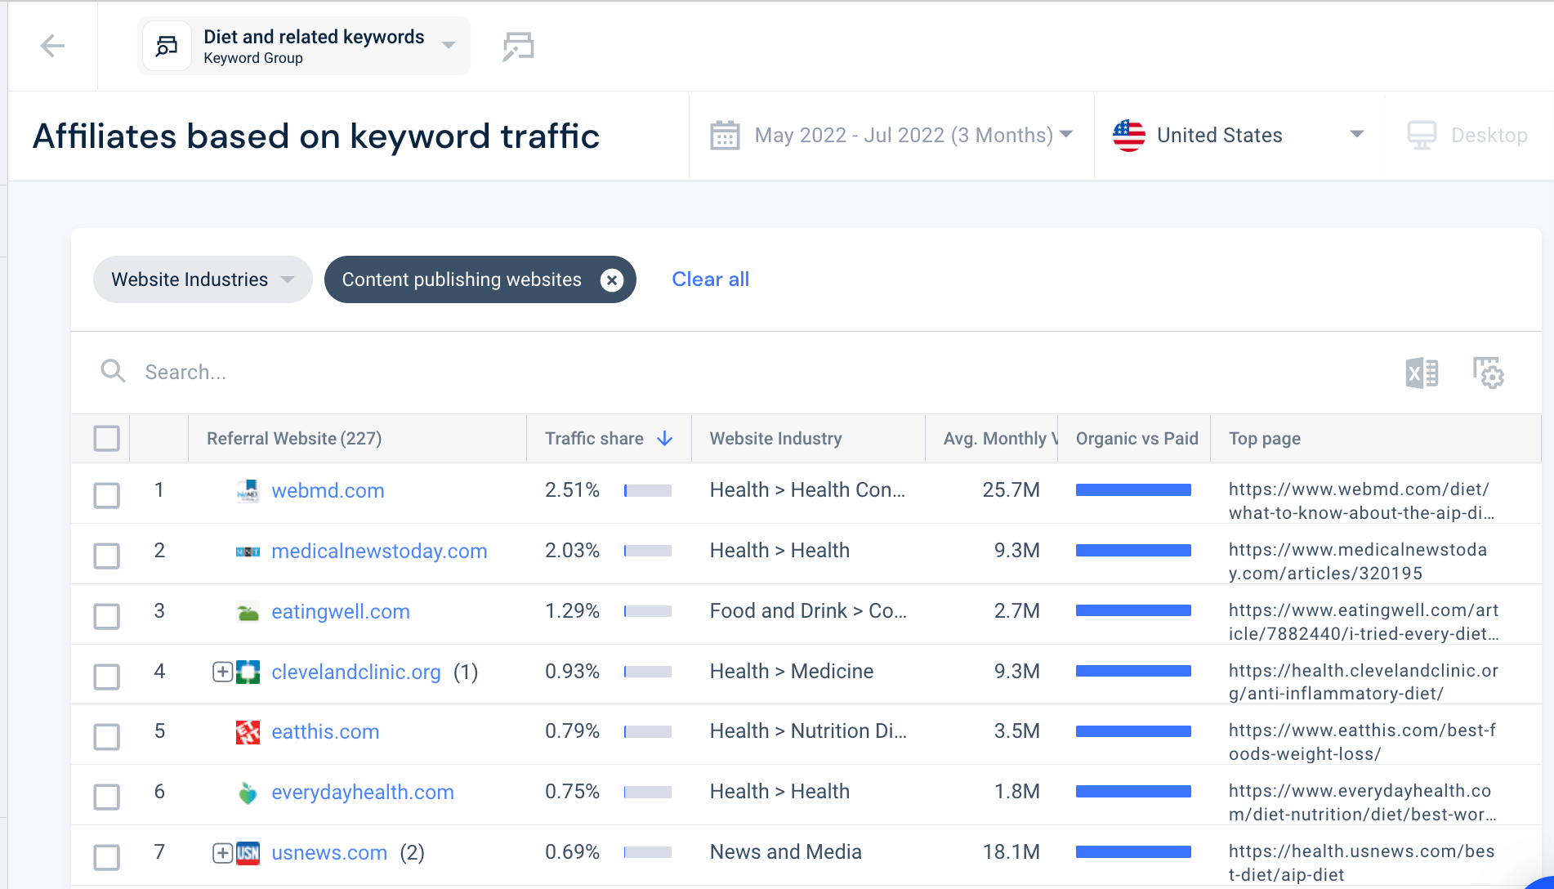This screenshot has width=1554, height=889.
Task: Open column settings via the gear icon
Action: 1489,373
